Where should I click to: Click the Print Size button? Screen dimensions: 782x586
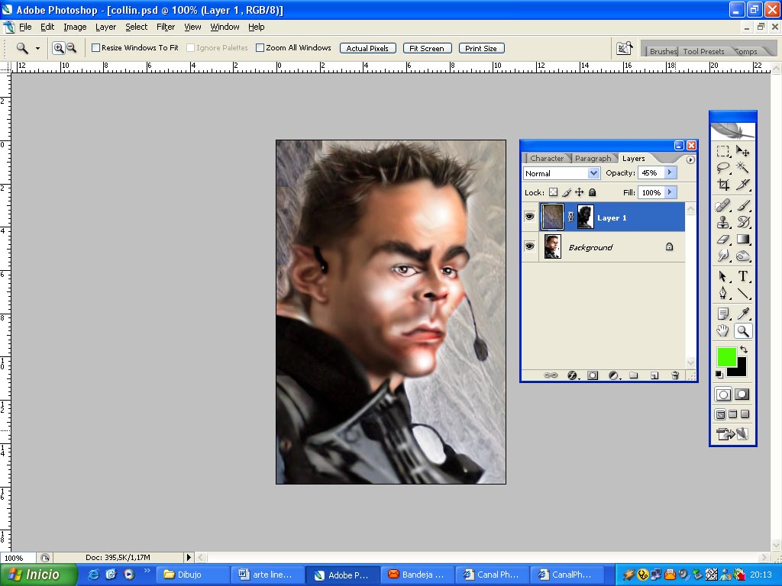coord(481,48)
